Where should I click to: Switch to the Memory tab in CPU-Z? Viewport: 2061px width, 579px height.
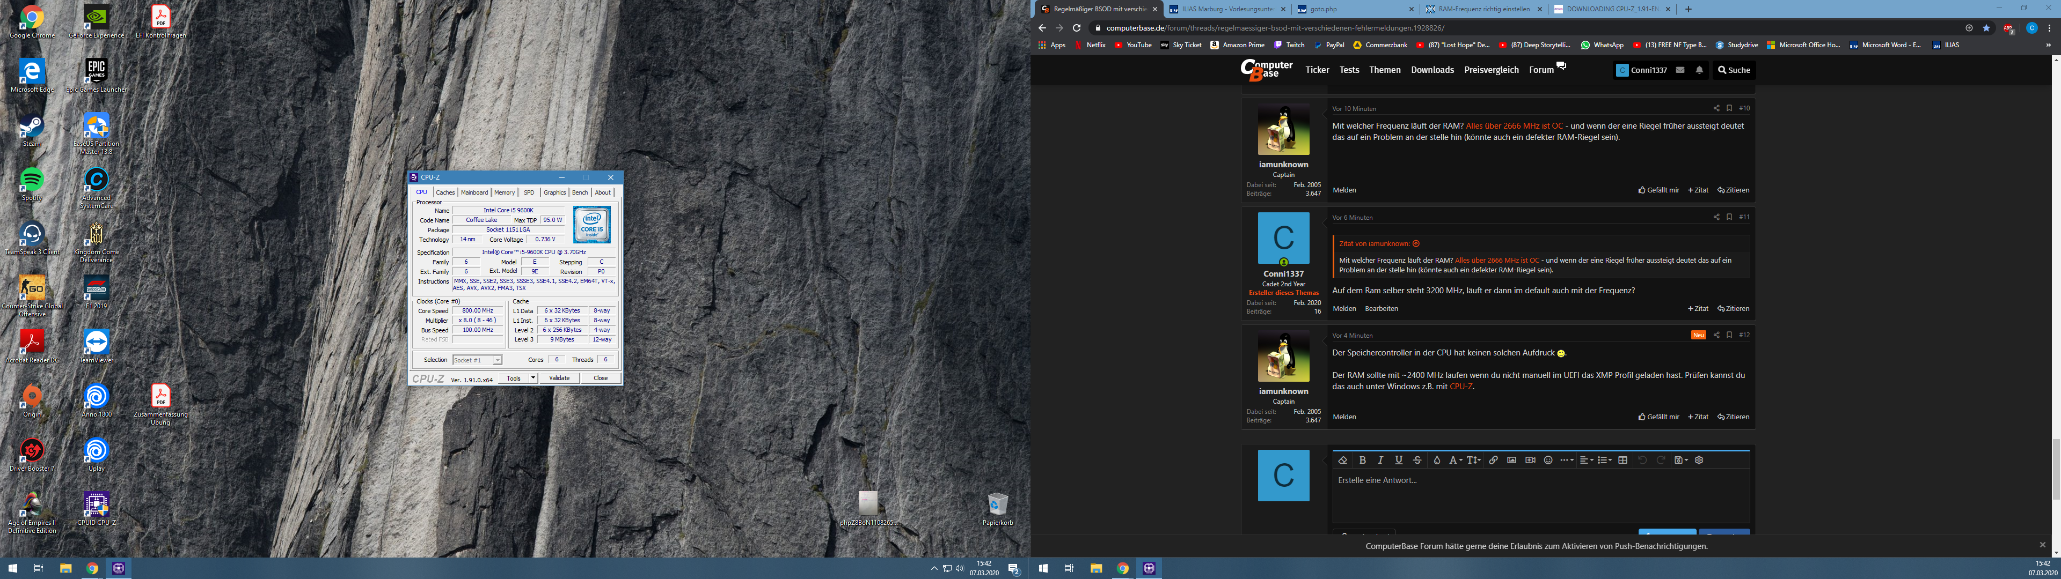tap(504, 193)
